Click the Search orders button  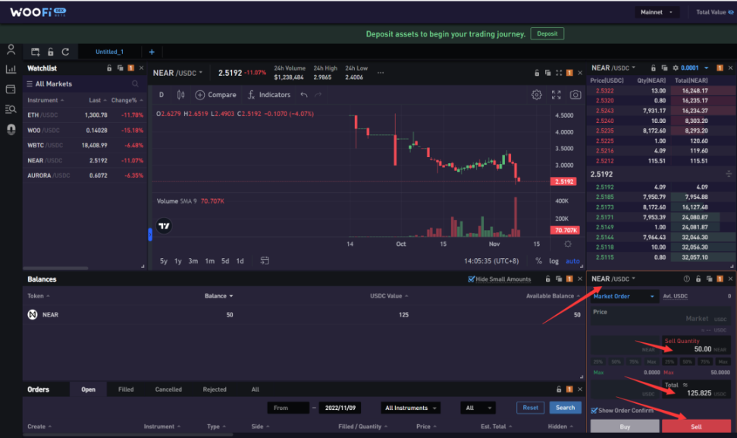click(x=565, y=408)
